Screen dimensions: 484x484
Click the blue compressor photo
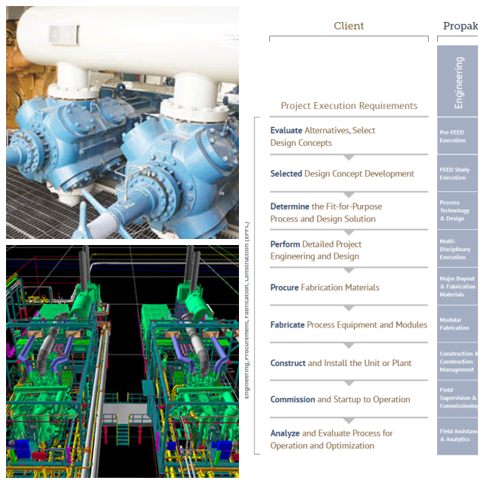coord(123,123)
